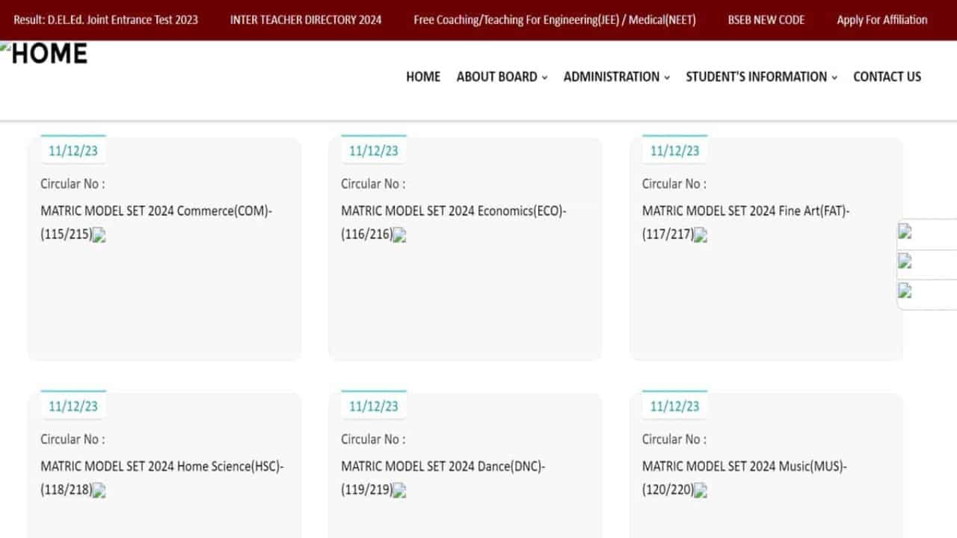Go to HOME in navigation menu
The width and height of the screenshot is (957, 538).
click(423, 77)
